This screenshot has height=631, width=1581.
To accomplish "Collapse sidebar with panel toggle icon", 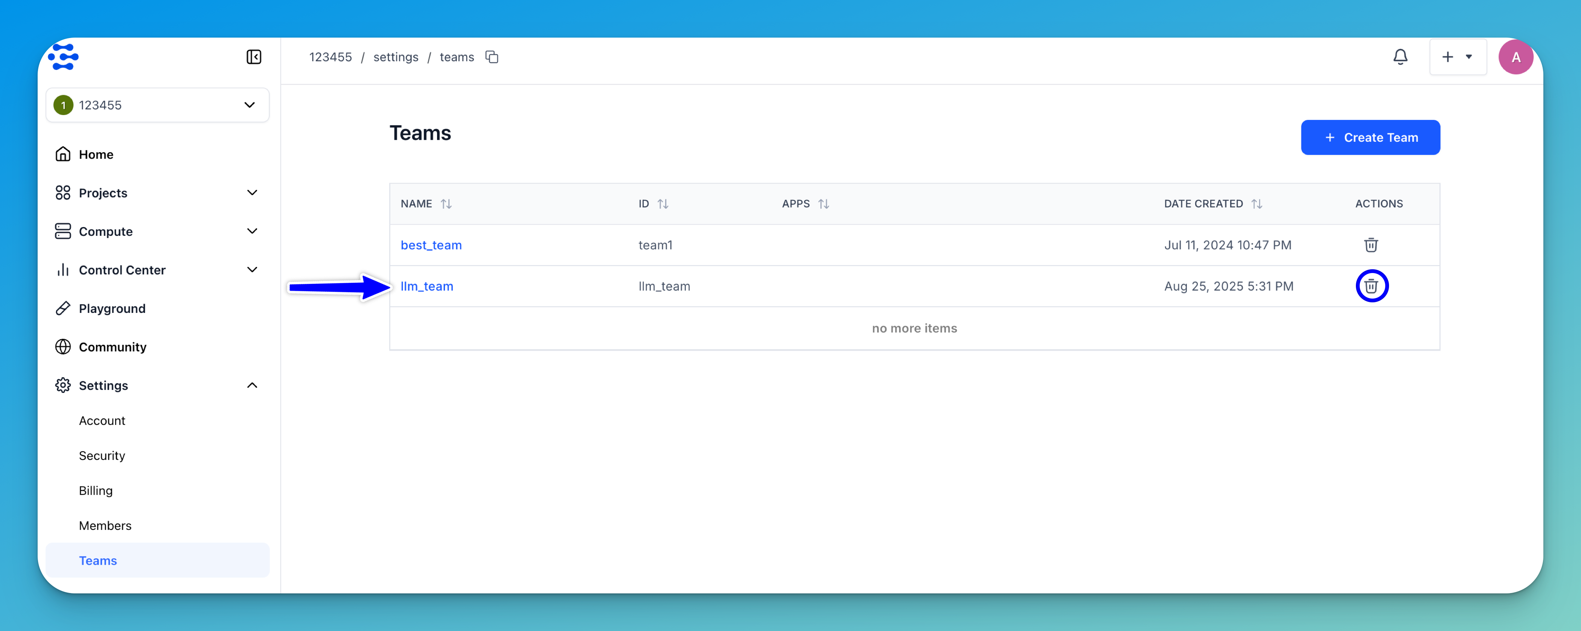I will (253, 57).
